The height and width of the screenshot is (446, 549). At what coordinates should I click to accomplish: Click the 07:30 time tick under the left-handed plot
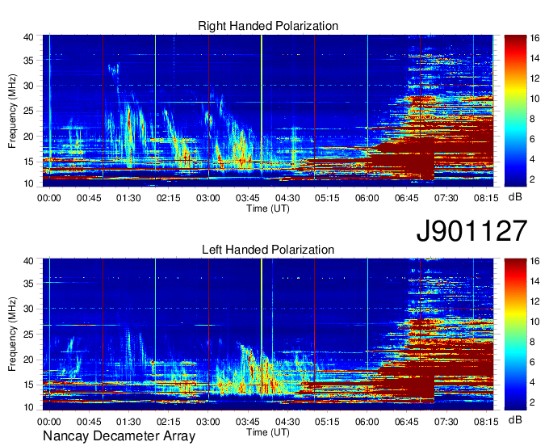coord(446,422)
